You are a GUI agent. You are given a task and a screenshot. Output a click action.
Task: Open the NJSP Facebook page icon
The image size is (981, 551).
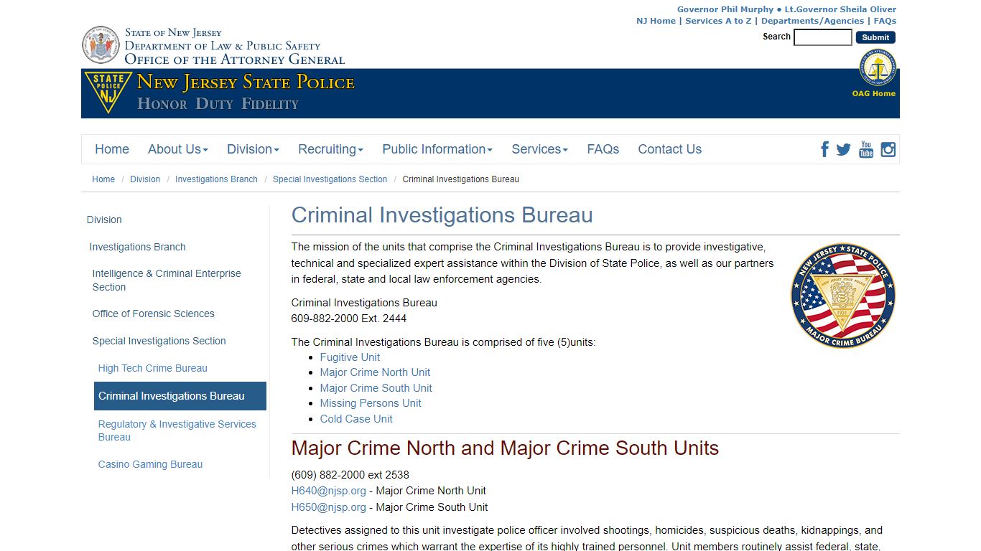pos(824,149)
